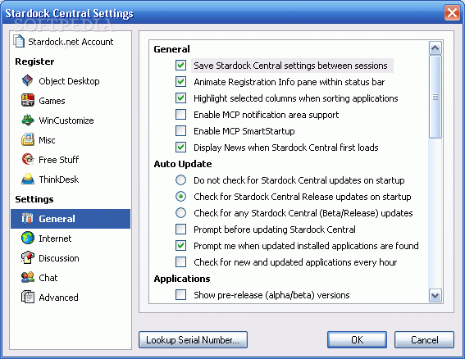Screen dimensions: 465x359
Task: Open the Chat people icon
Action: (x=28, y=278)
